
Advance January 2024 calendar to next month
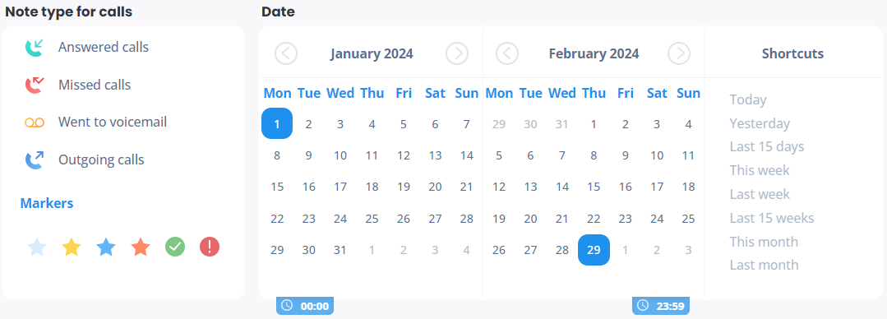point(457,53)
